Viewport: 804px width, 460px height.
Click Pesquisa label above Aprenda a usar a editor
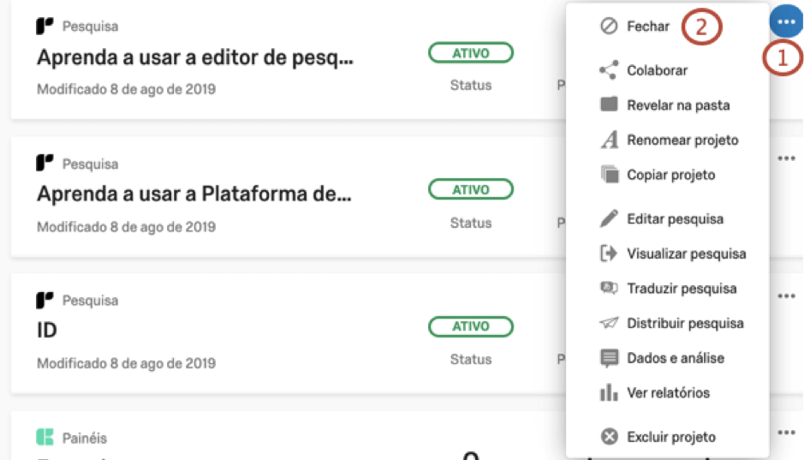coord(90,27)
